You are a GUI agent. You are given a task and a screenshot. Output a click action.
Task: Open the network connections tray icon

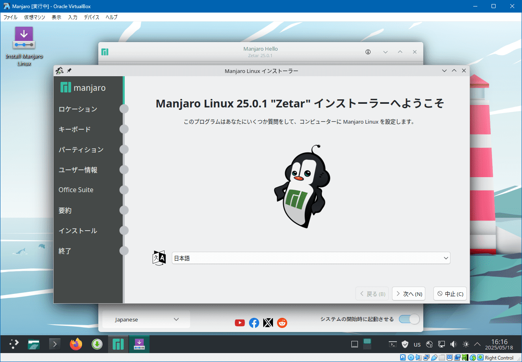coord(442,345)
